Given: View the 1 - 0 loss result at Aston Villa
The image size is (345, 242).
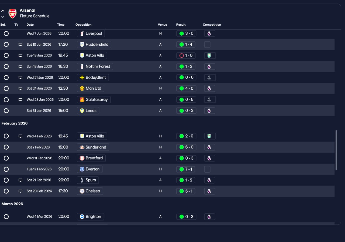Looking at the screenshot, I should point(186,55).
